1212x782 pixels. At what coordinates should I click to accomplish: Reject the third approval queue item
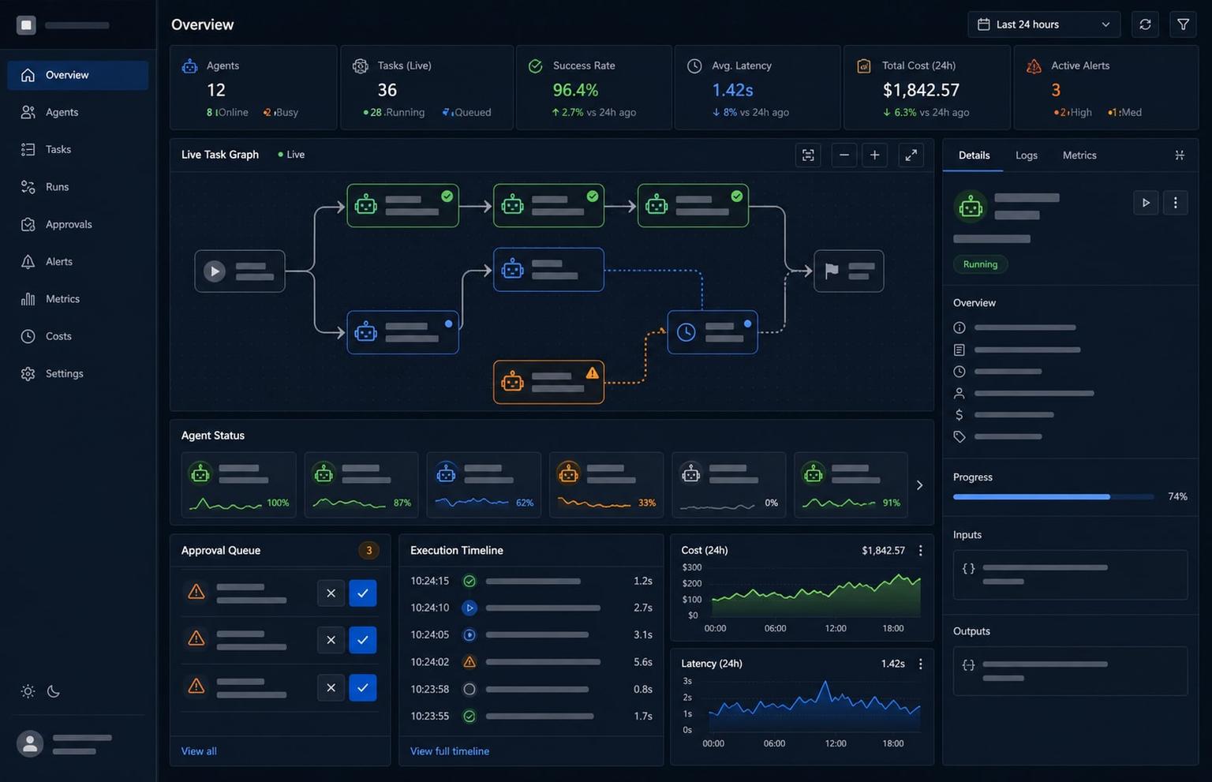pyautogui.click(x=331, y=687)
